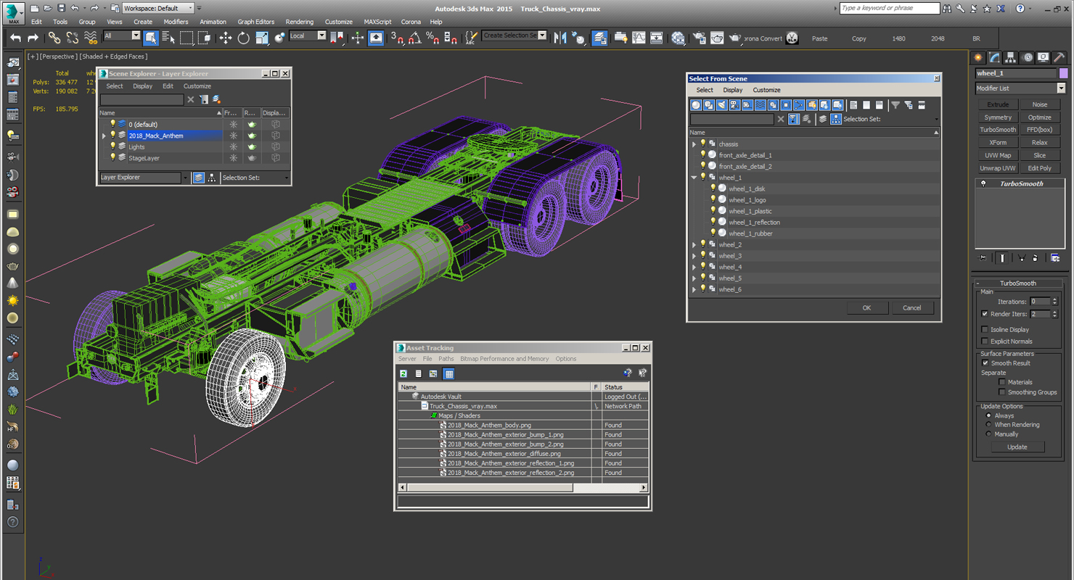Expand the wheel_5 tree node

694,278
